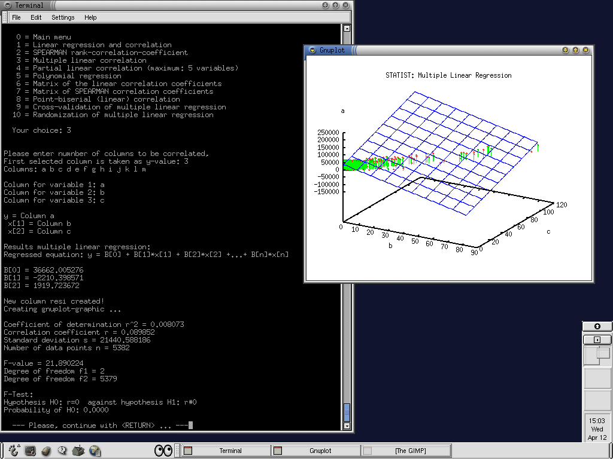The height and width of the screenshot is (459, 613).
Task: Open the File menu in Terminal
Action: 16,17
